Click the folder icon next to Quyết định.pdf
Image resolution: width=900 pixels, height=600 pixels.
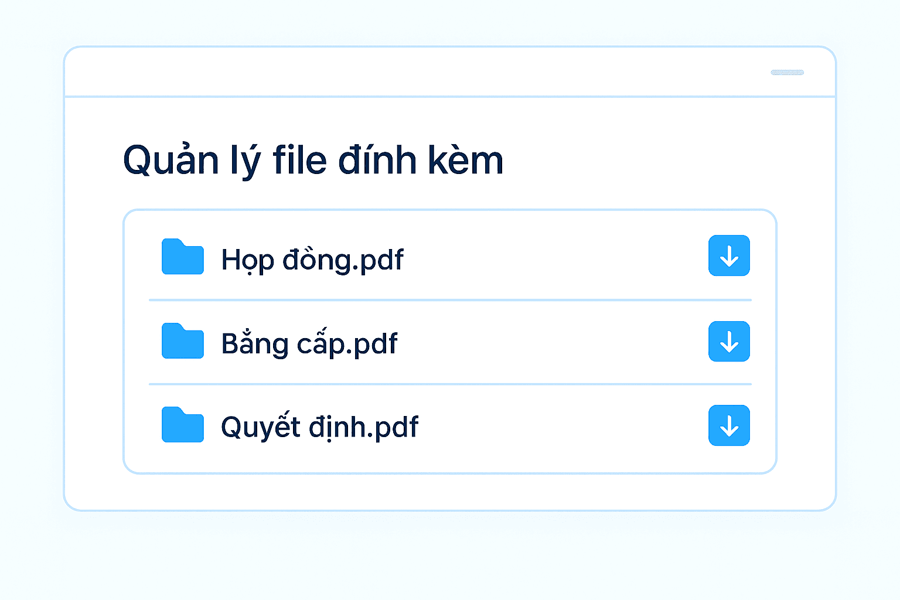click(x=182, y=425)
